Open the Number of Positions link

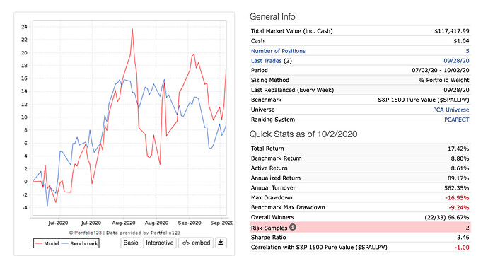point(278,51)
